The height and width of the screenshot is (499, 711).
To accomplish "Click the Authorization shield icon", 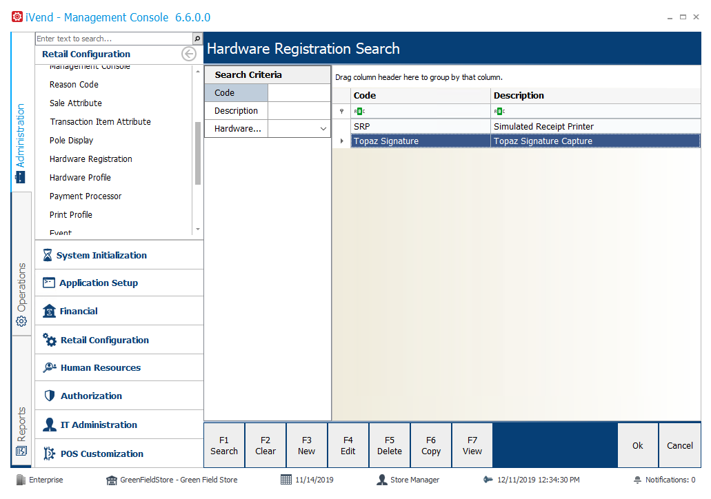I will [50, 395].
